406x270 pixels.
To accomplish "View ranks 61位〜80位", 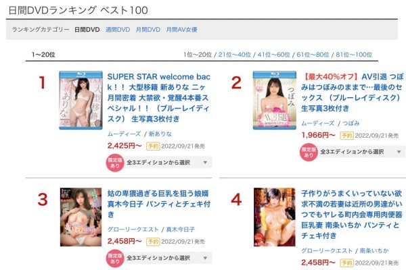I will [x=313, y=55].
